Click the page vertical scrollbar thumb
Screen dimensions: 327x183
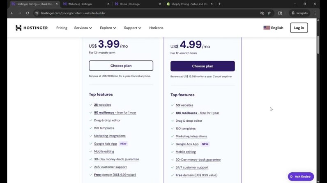[318, 45]
